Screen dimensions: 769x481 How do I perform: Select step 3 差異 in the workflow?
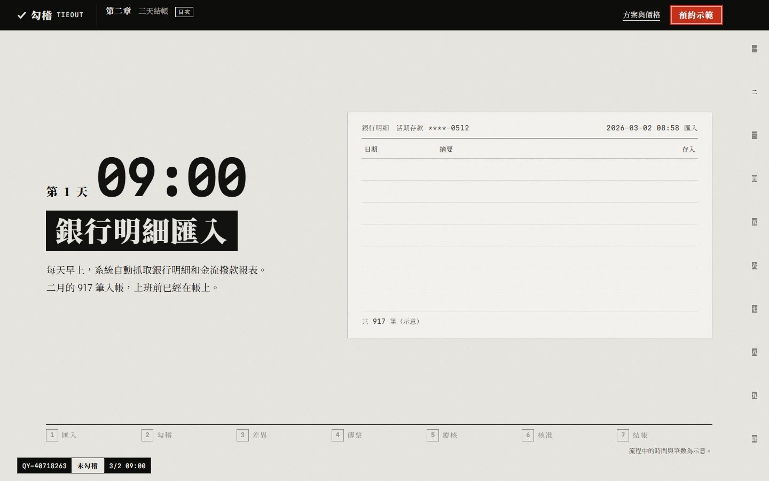tap(252, 435)
